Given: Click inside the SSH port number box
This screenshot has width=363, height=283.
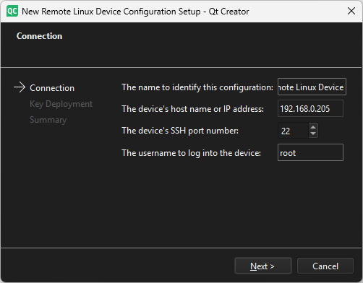Looking at the screenshot, I should [293, 131].
